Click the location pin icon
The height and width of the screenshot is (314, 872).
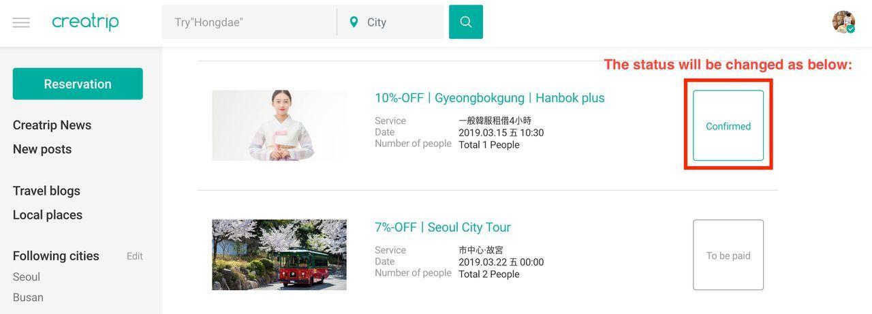point(354,22)
